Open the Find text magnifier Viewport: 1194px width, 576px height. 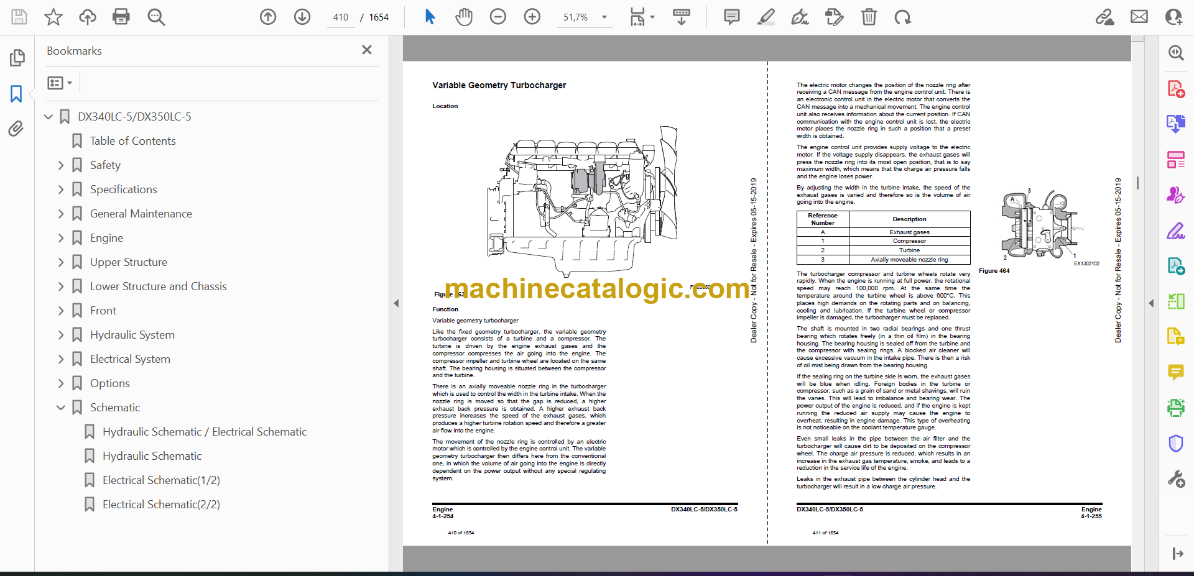coord(156,17)
